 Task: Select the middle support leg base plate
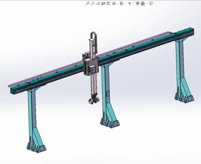(x=110, y=124)
